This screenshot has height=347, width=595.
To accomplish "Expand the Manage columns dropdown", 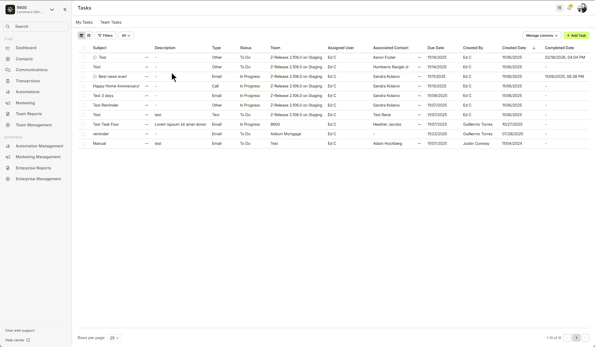I will coord(542,35).
